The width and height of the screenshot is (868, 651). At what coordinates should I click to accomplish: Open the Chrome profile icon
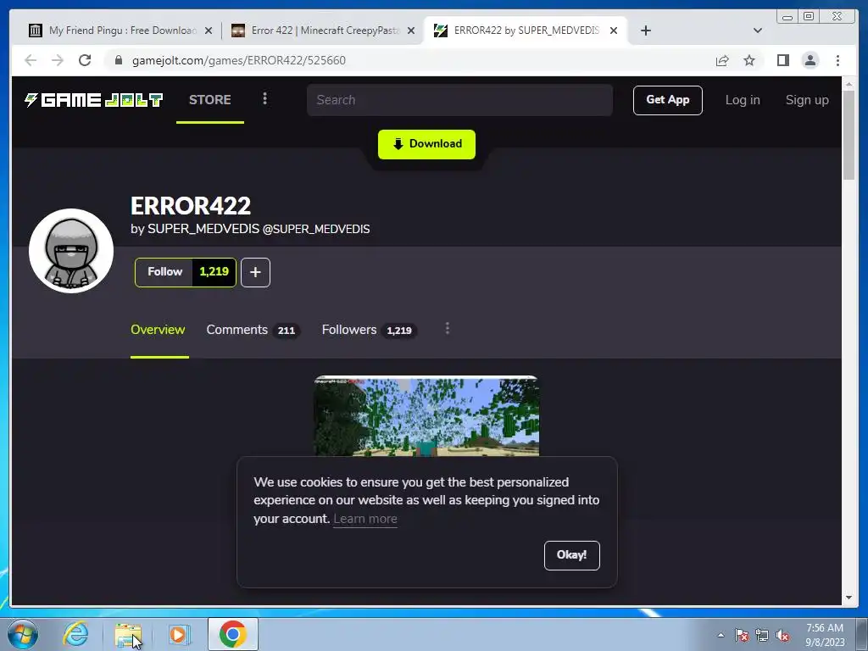810,60
